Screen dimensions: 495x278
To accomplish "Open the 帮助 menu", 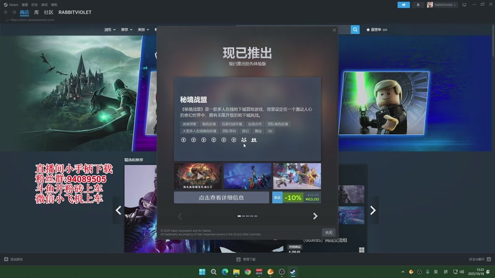I will point(54,5).
